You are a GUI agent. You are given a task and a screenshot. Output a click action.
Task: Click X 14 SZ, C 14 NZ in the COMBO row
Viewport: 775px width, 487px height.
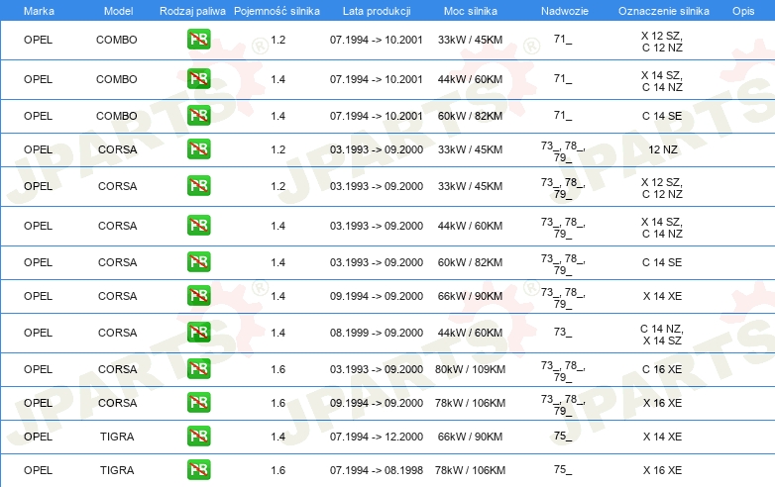pos(662,81)
